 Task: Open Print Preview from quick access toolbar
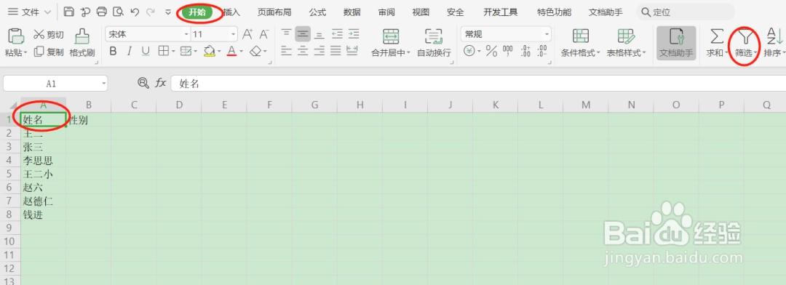tap(119, 12)
